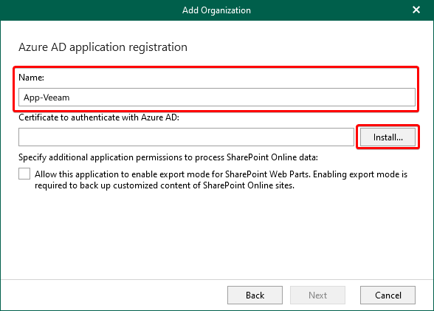
Task: Click the words SharePoint Web Parts
Action: [x=268, y=174]
